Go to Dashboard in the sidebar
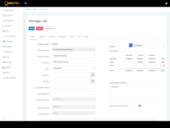Screen dimensions: 170x128 click(9, 10)
